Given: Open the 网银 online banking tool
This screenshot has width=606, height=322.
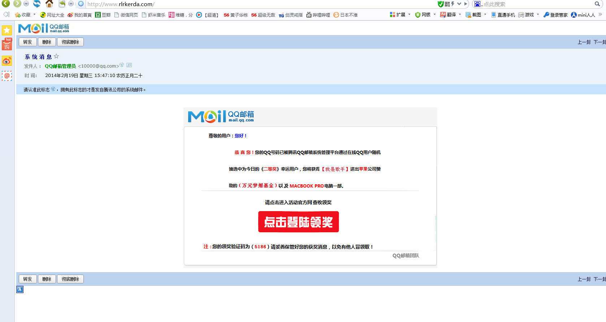Looking at the screenshot, I should [x=423, y=15].
